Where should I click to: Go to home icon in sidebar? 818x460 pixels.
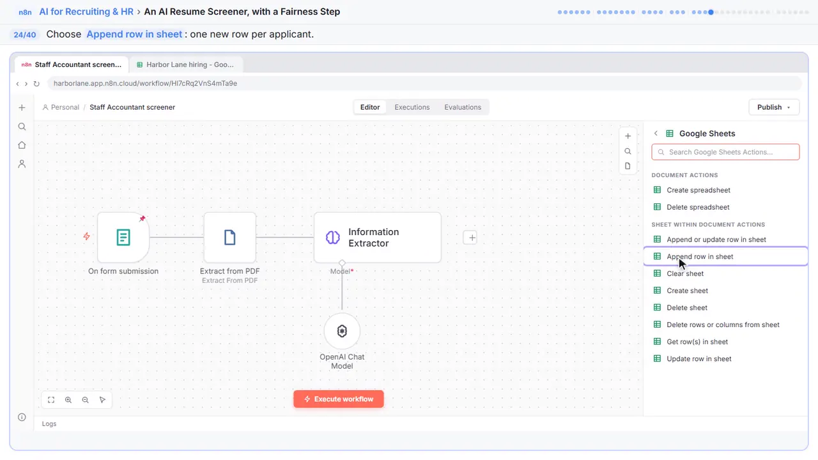pos(22,145)
